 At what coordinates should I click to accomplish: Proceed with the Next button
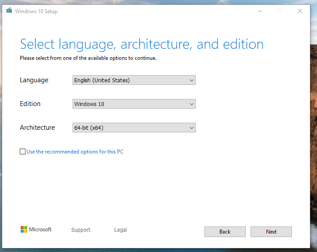point(271,232)
